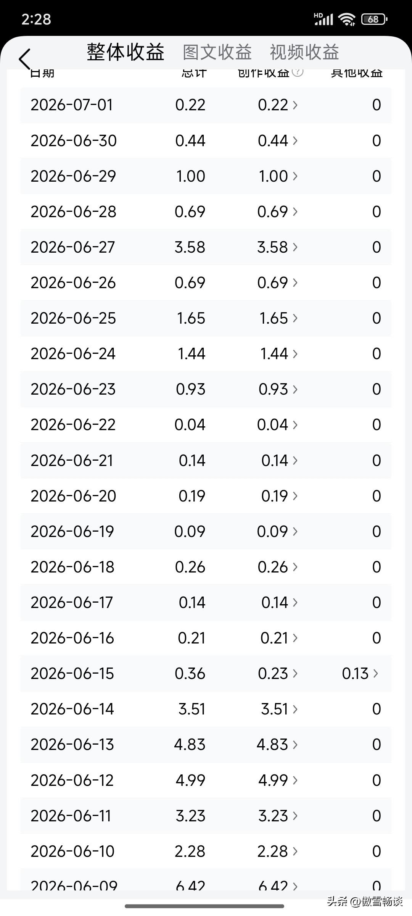
Task: Check the Wi-Fi status icon
Action: click(x=347, y=19)
